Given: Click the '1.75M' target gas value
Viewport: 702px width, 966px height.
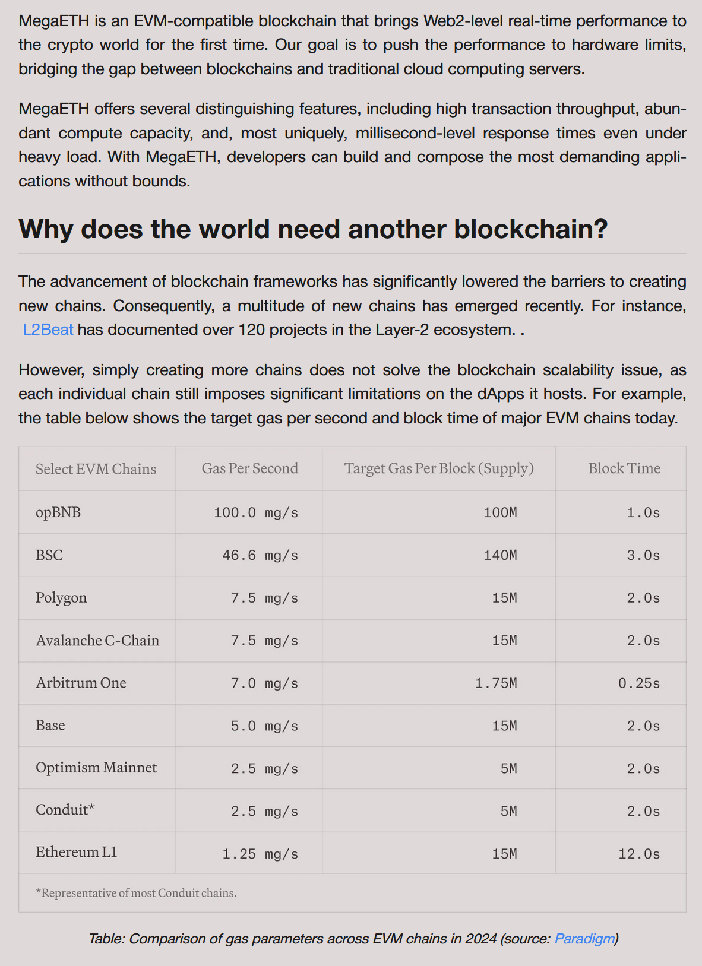Looking at the screenshot, I should tap(495, 683).
